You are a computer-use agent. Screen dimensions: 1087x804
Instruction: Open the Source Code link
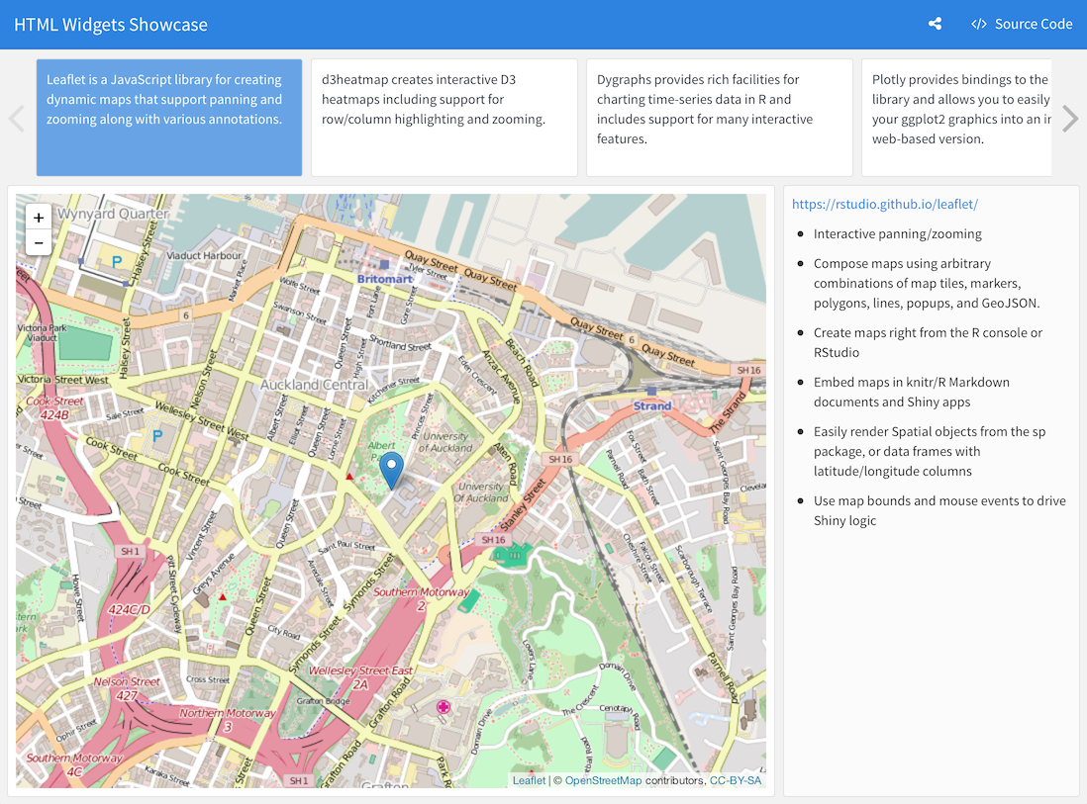pyautogui.click(x=1022, y=24)
